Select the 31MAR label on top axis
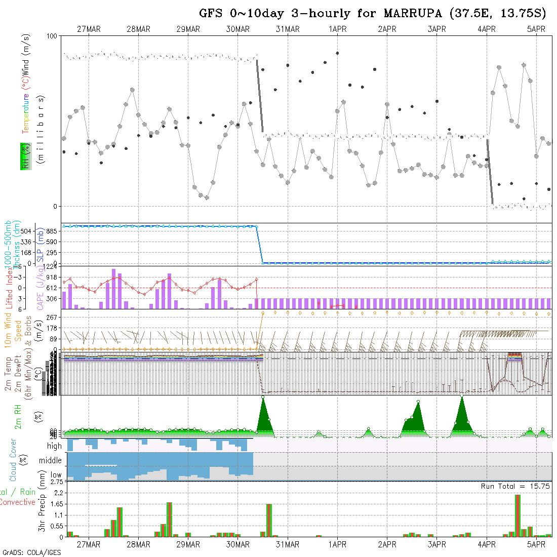 (x=288, y=29)
